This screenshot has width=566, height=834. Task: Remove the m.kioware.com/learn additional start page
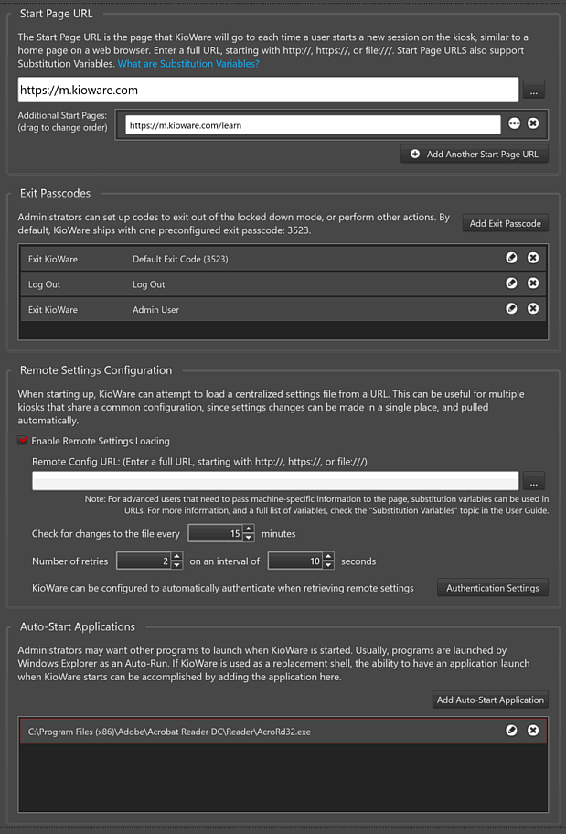pos(533,123)
